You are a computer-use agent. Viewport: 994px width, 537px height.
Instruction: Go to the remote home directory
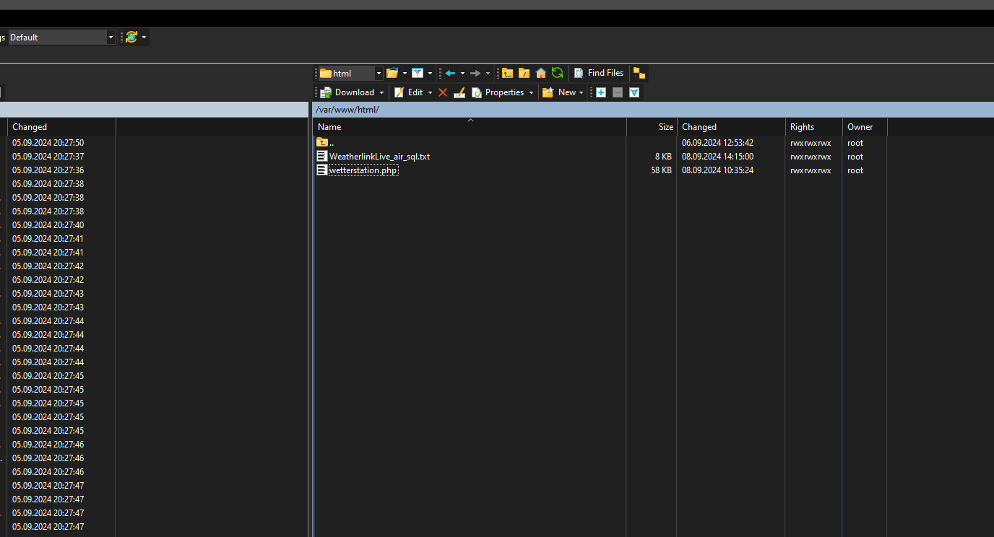[540, 73]
